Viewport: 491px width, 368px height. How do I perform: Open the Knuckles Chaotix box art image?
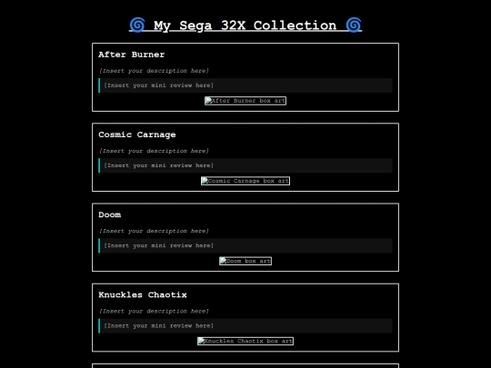(245, 341)
